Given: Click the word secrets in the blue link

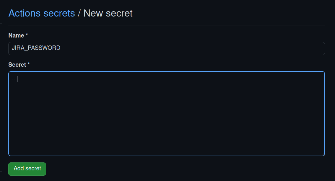Looking at the screenshot, I should coord(59,13).
